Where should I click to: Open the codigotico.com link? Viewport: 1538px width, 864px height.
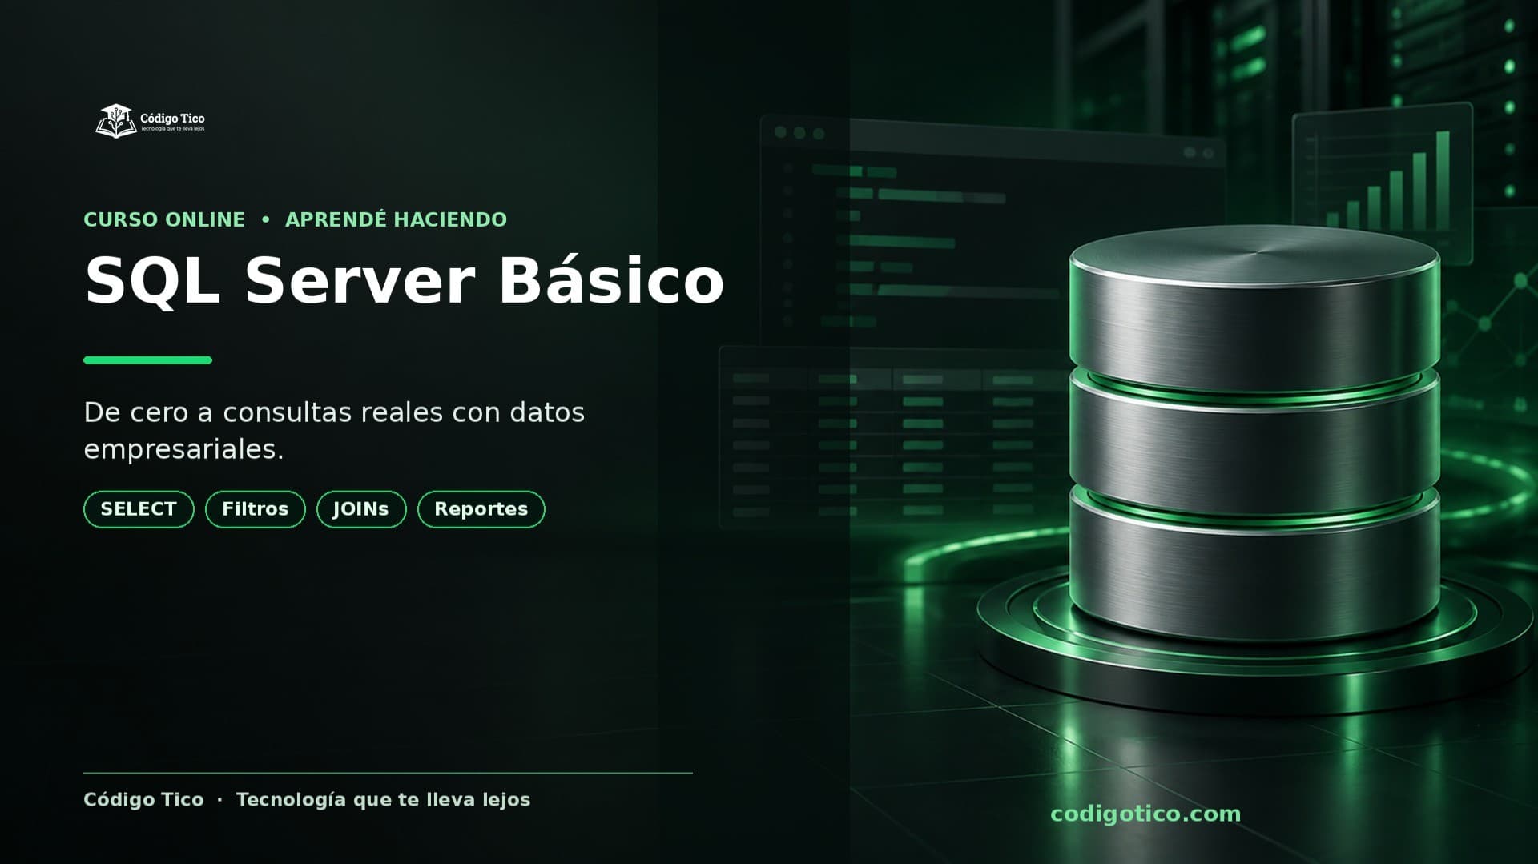tap(1145, 814)
